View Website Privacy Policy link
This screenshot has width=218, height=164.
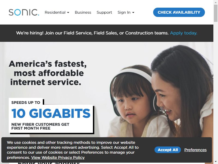[58, 157]
